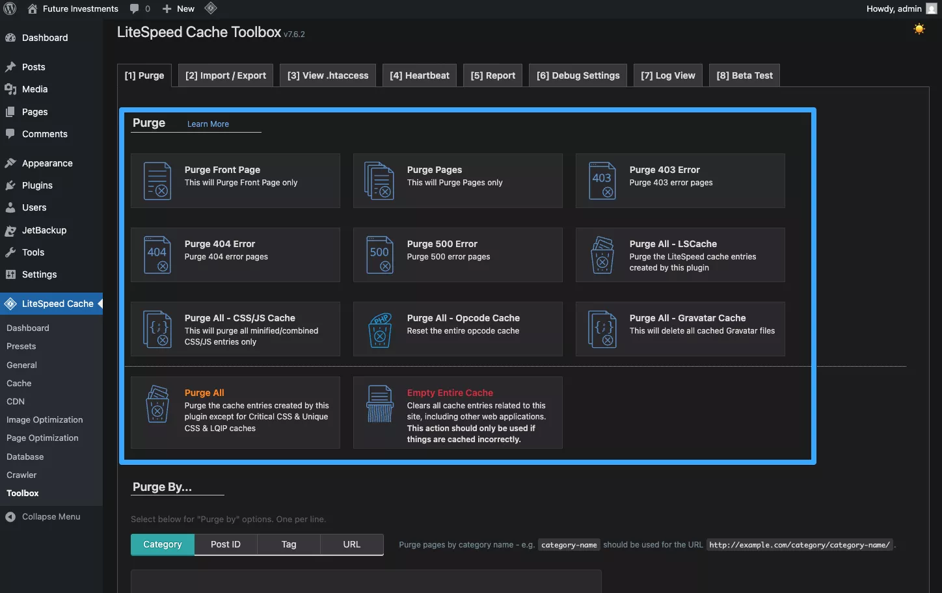Viewport: 942px width, 593px height.
Task: Open Image Optimization in LiteSpeed submenu
Action: (x=45, y=420)
